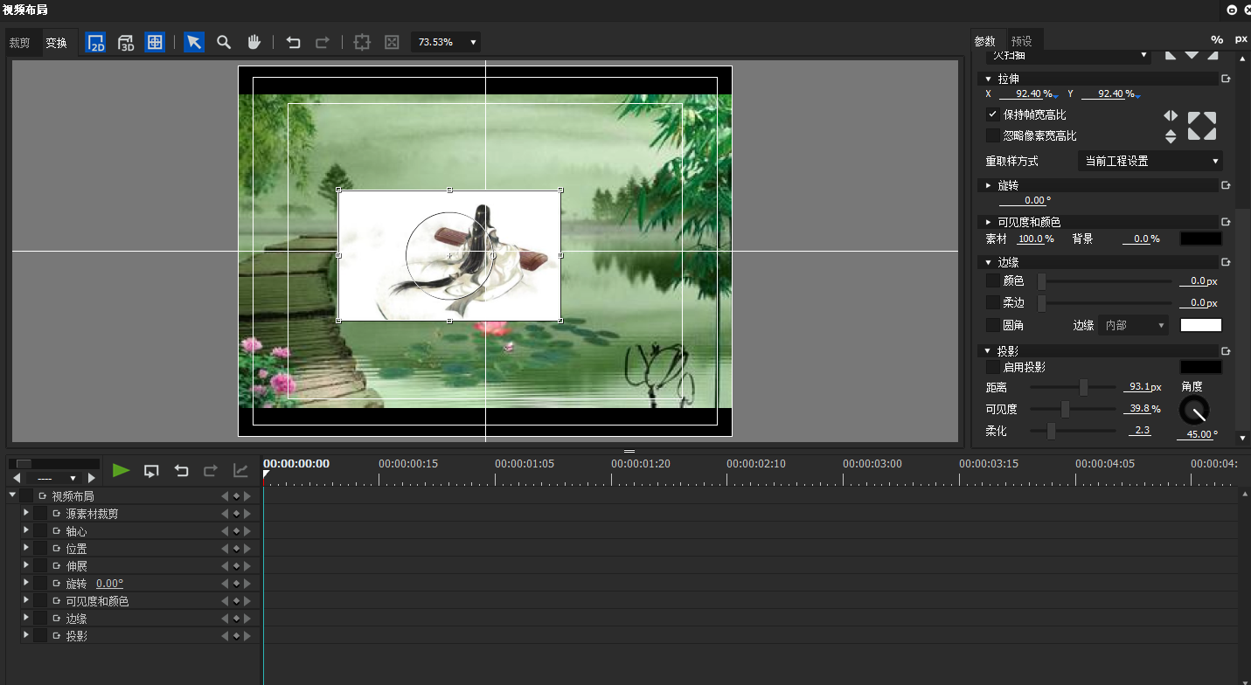The height and width of the screenshot is (685, 1251).
Task: Enable 忽略像素宽高比 checkbox
Action: point(992,135)
